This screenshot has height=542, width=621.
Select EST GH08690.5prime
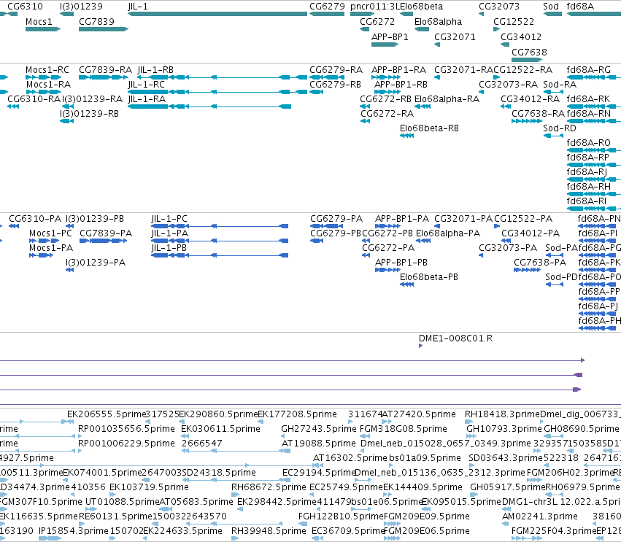pyautogui.click(x=581, y=429)
